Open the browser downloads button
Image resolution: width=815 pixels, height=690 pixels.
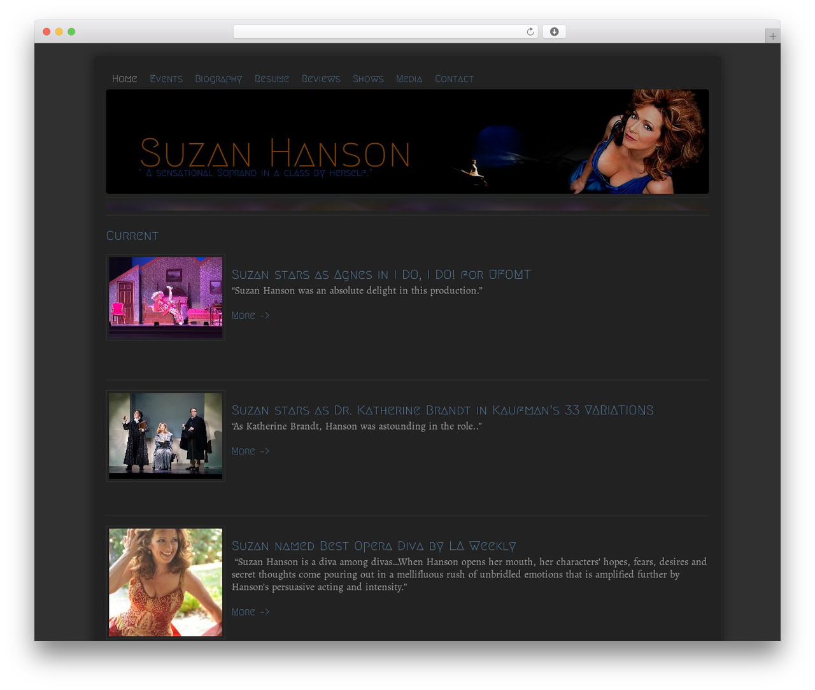[554, 32]
